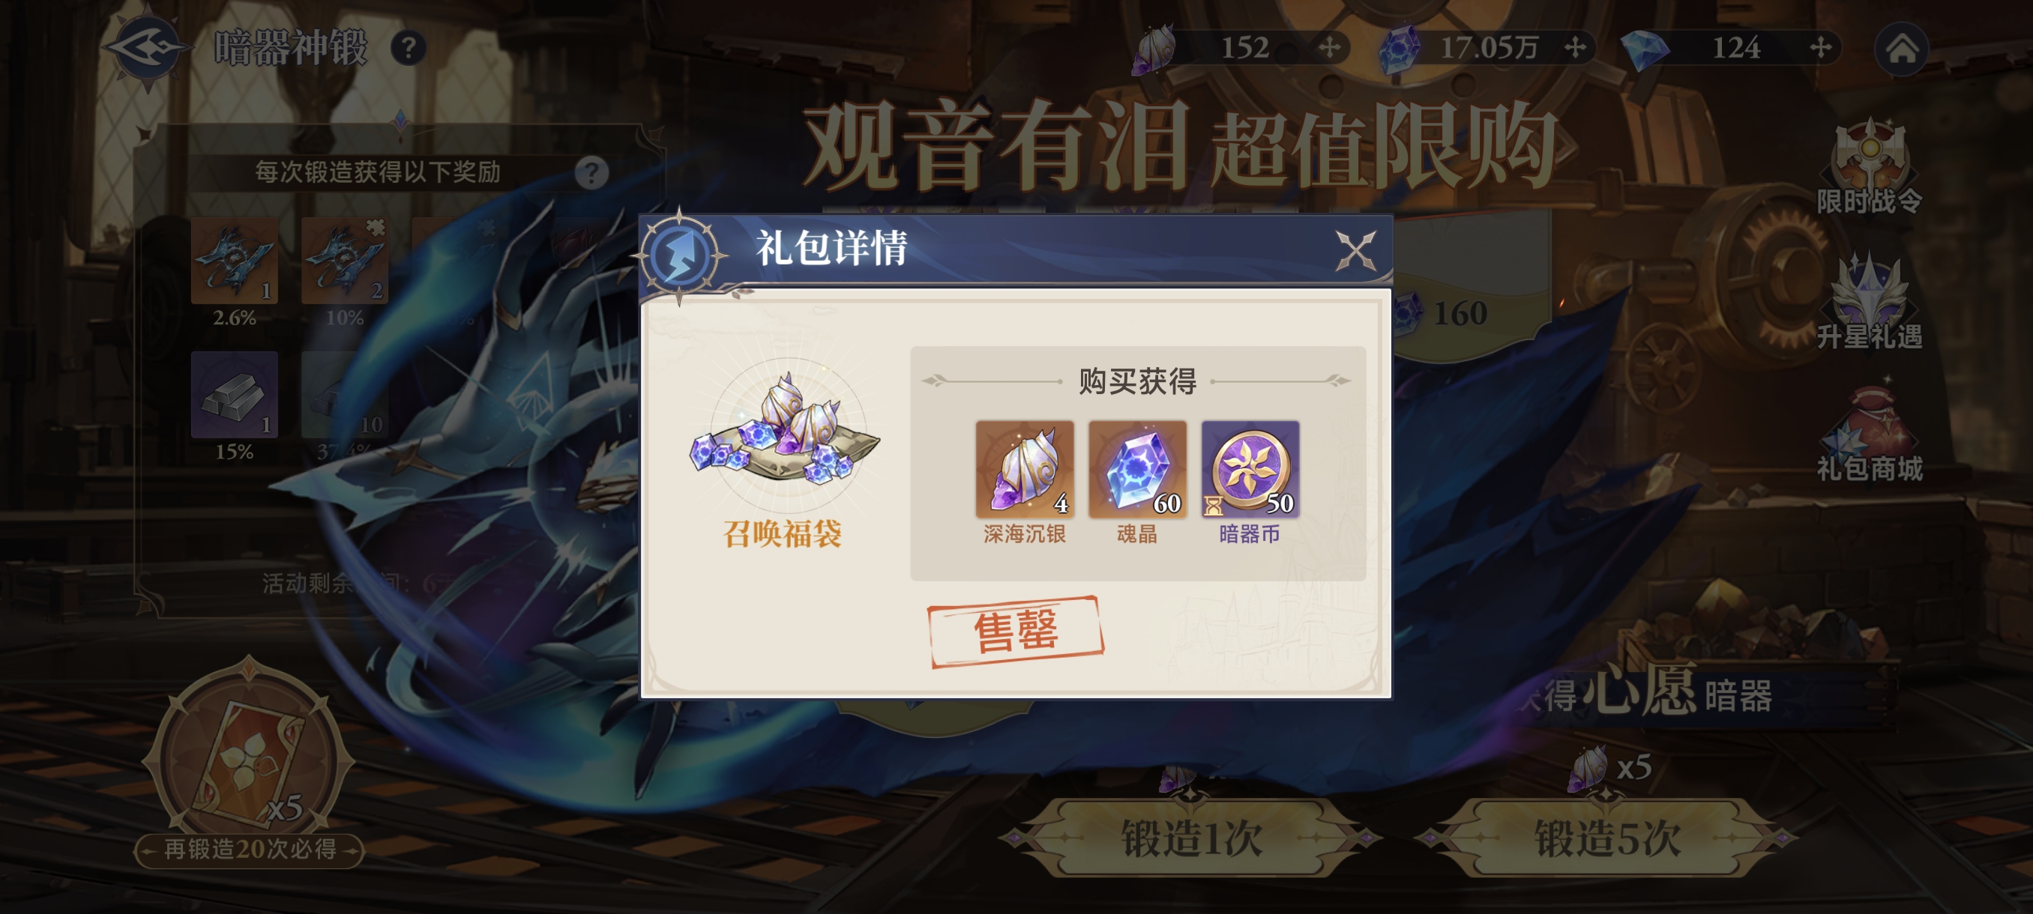
Task: Open help next to 暗器神锻 title
Action: [409, 49]
